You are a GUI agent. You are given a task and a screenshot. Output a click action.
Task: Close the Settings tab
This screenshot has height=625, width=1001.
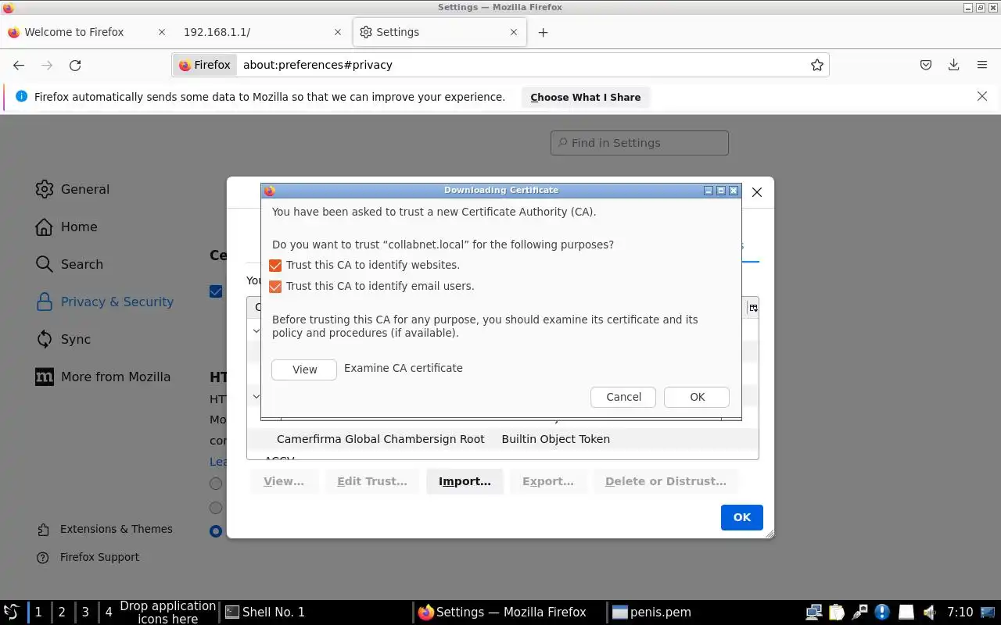514,32
